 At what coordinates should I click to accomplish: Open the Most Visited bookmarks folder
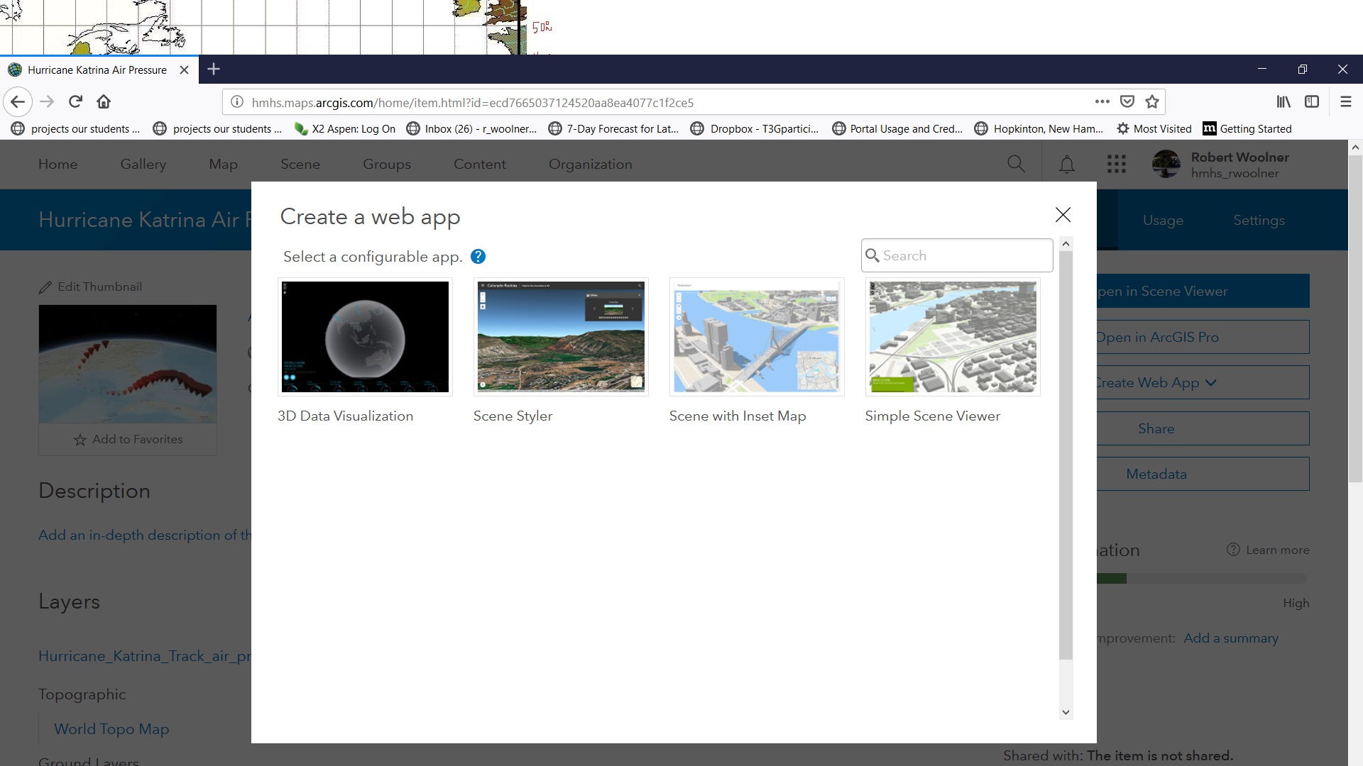tap(1154, 129)
